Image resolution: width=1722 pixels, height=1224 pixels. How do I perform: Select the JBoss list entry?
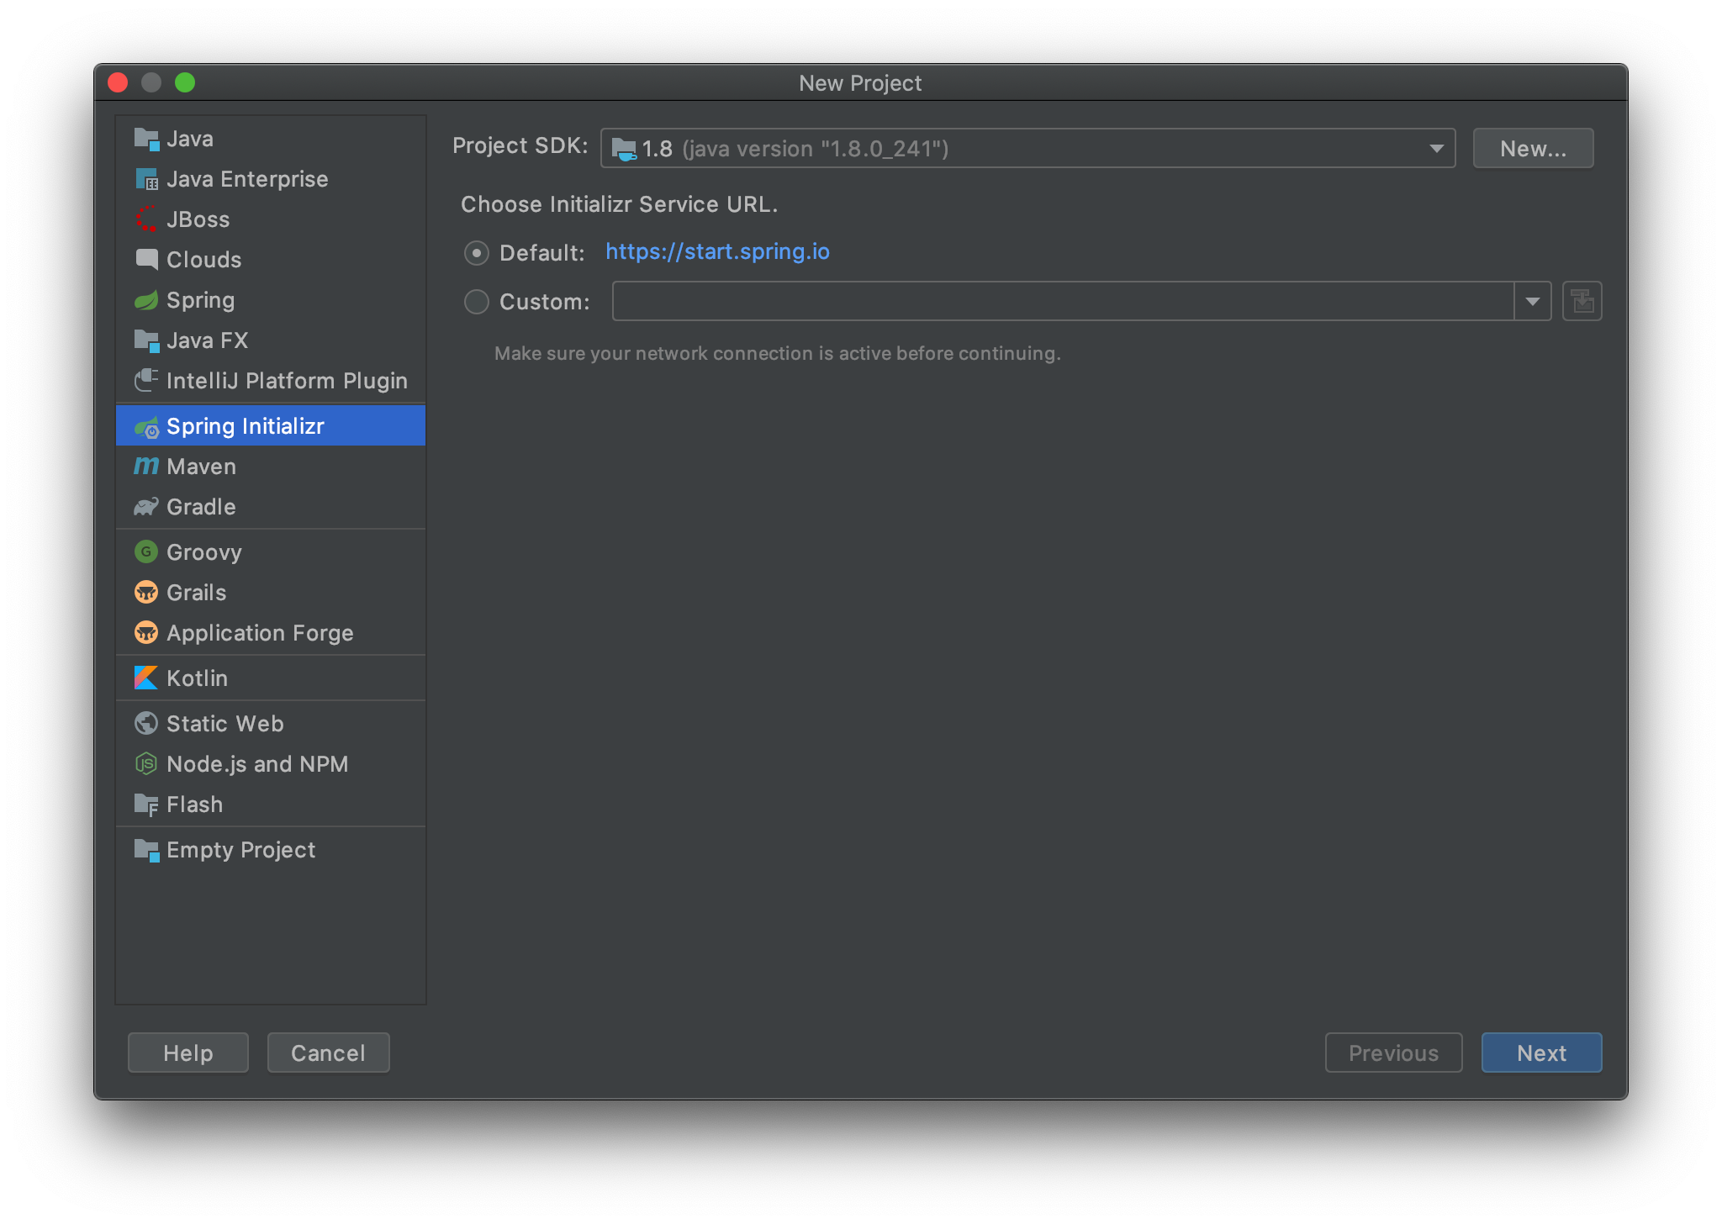coord(271,219)
